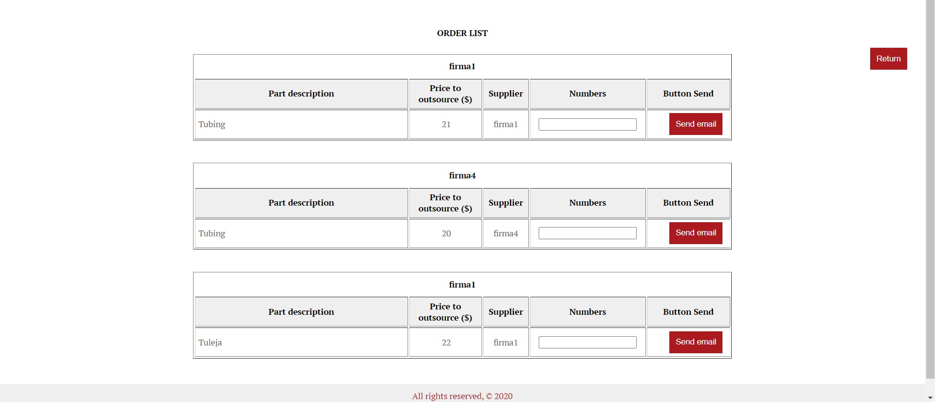The height and width of the screenshot is (402, 935).
Task: Click supplier cell firma4
Action: pyautogui.click(x=506, y=233)
